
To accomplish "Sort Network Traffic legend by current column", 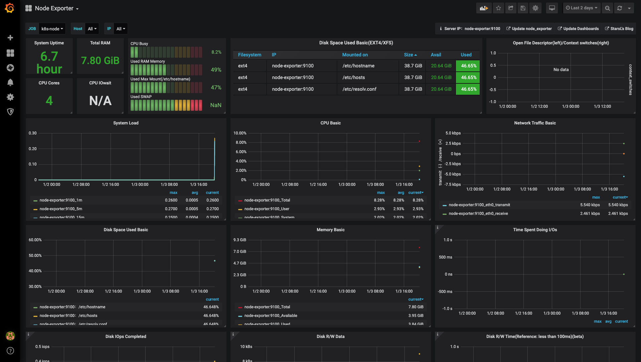I will [x=620, y=197].
